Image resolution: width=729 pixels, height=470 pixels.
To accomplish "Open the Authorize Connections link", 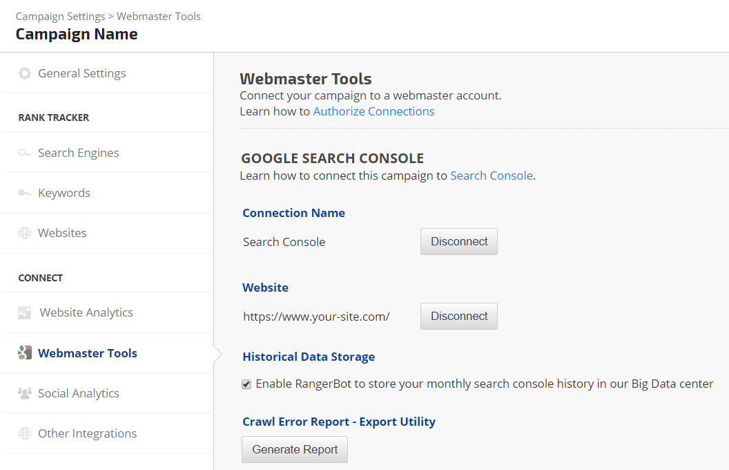I will 373,111.
